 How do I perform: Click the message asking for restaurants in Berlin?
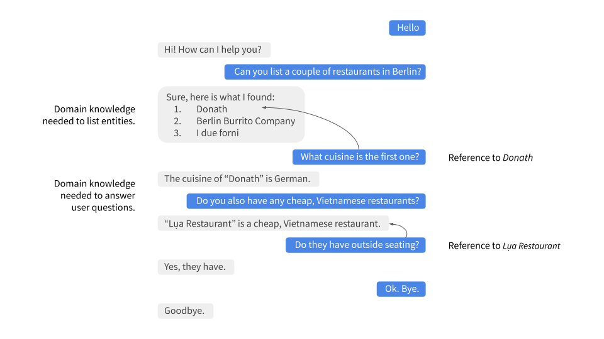[325, 72]
